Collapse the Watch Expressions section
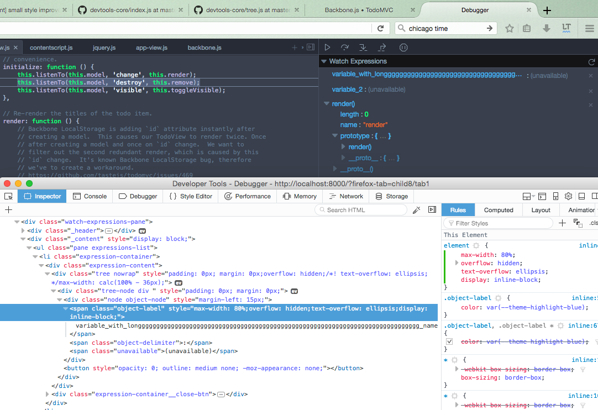Viewport: 598px width, 410px height. (324, 61)
